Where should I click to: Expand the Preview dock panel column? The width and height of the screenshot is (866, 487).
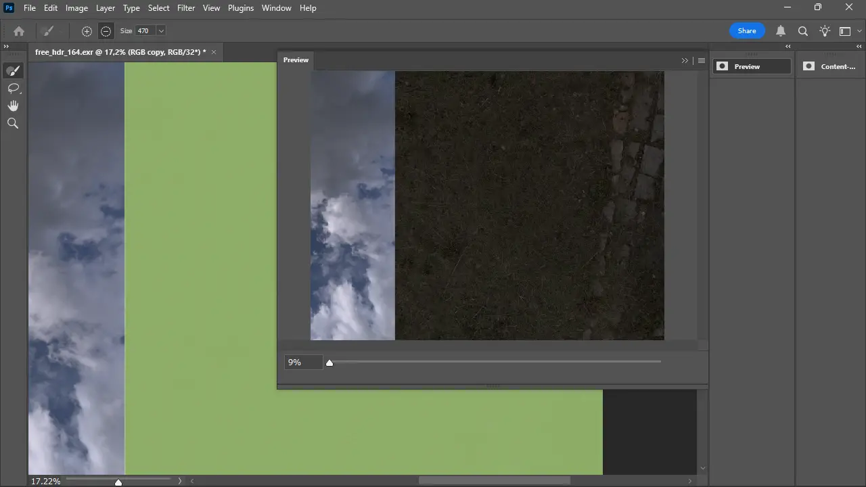click(788, 46)
